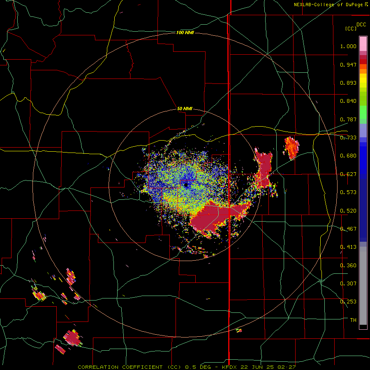Click the 100 NMI range ring label
The width and height of the screenshot is (370, 370).
click(x=185, y=32)
